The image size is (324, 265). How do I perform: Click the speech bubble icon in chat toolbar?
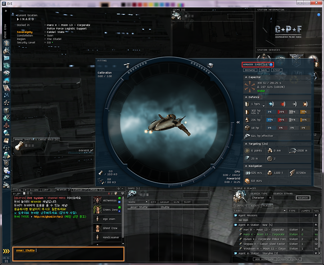(x=122, y=193)
